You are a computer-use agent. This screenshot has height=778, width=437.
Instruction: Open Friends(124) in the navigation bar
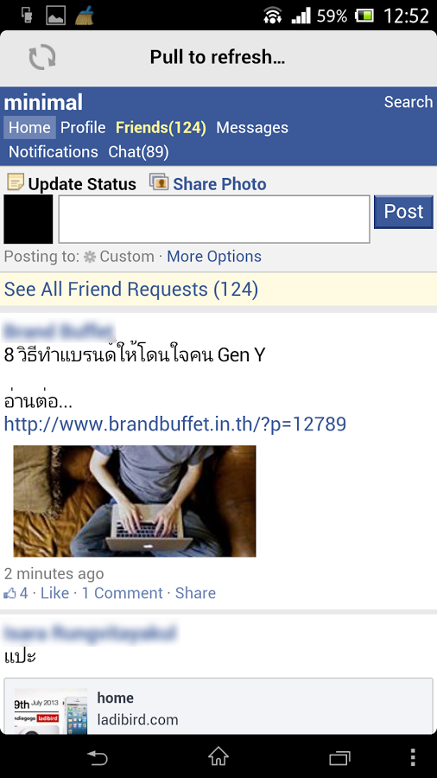tap(161, 128)
